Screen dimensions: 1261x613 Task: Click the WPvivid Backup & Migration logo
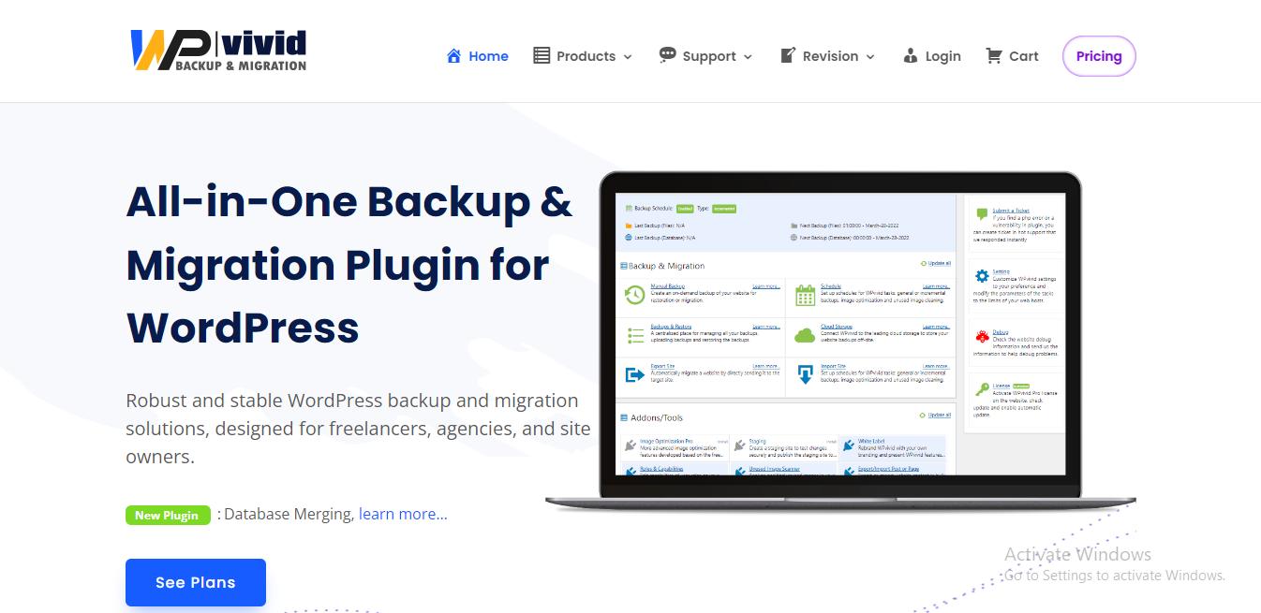click(x=218, y=51)
